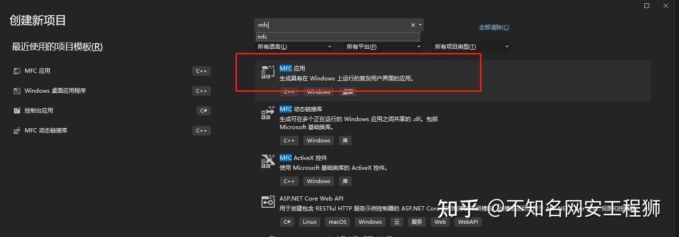Click the recent MFC 动态链接库 icon in left list
The image size is (679, 237).
[x=17, y=131]
